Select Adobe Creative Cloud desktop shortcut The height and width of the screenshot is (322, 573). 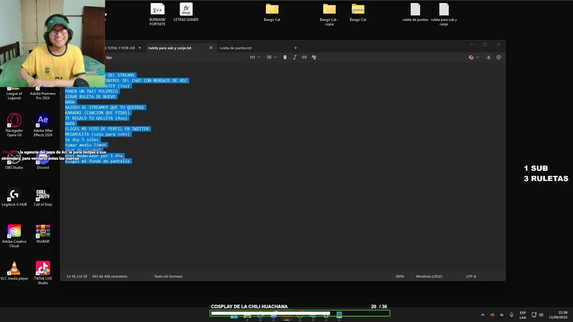(x=14, y=236)
